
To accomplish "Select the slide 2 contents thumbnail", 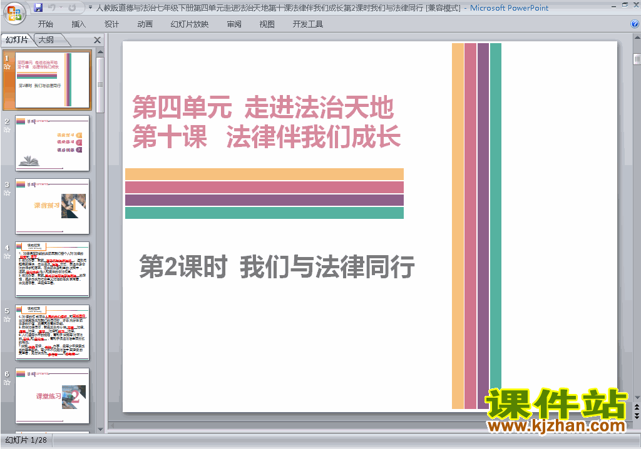I will (x=53, y=143).
